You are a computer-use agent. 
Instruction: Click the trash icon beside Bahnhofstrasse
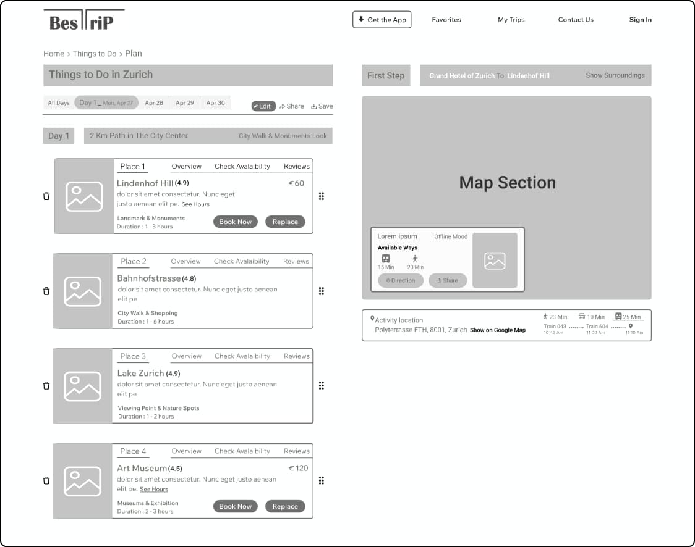point(46,291)
